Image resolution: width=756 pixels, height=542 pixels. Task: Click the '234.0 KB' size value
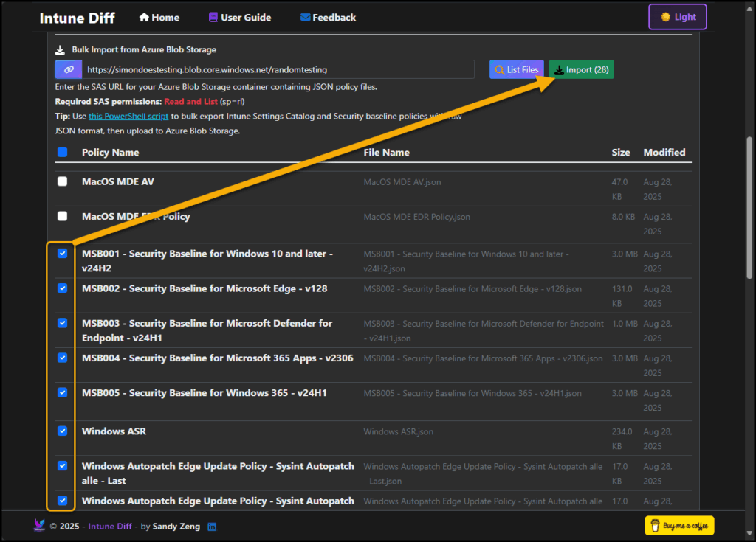tap(622, 439)
